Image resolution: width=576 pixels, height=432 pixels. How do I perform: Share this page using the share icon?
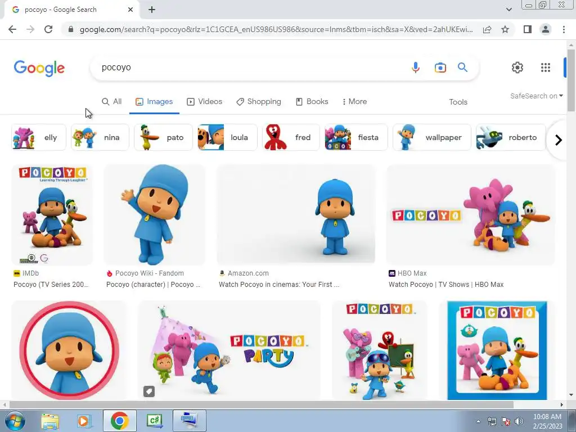pos(487,29)
